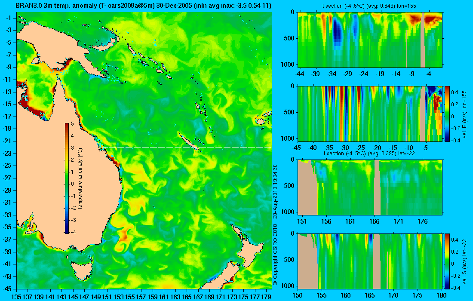The height and width of the screenshot is (301, 473).
Task: Click '150' on the vel. S section x-axis
Action: 298,295
